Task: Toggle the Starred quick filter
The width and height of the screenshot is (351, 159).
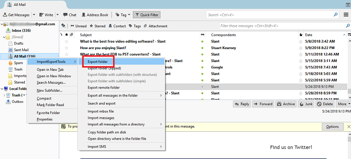Action: tap(98, 26)
